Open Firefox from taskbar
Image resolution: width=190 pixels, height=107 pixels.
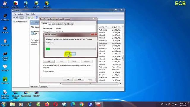(x=47, y=104)
